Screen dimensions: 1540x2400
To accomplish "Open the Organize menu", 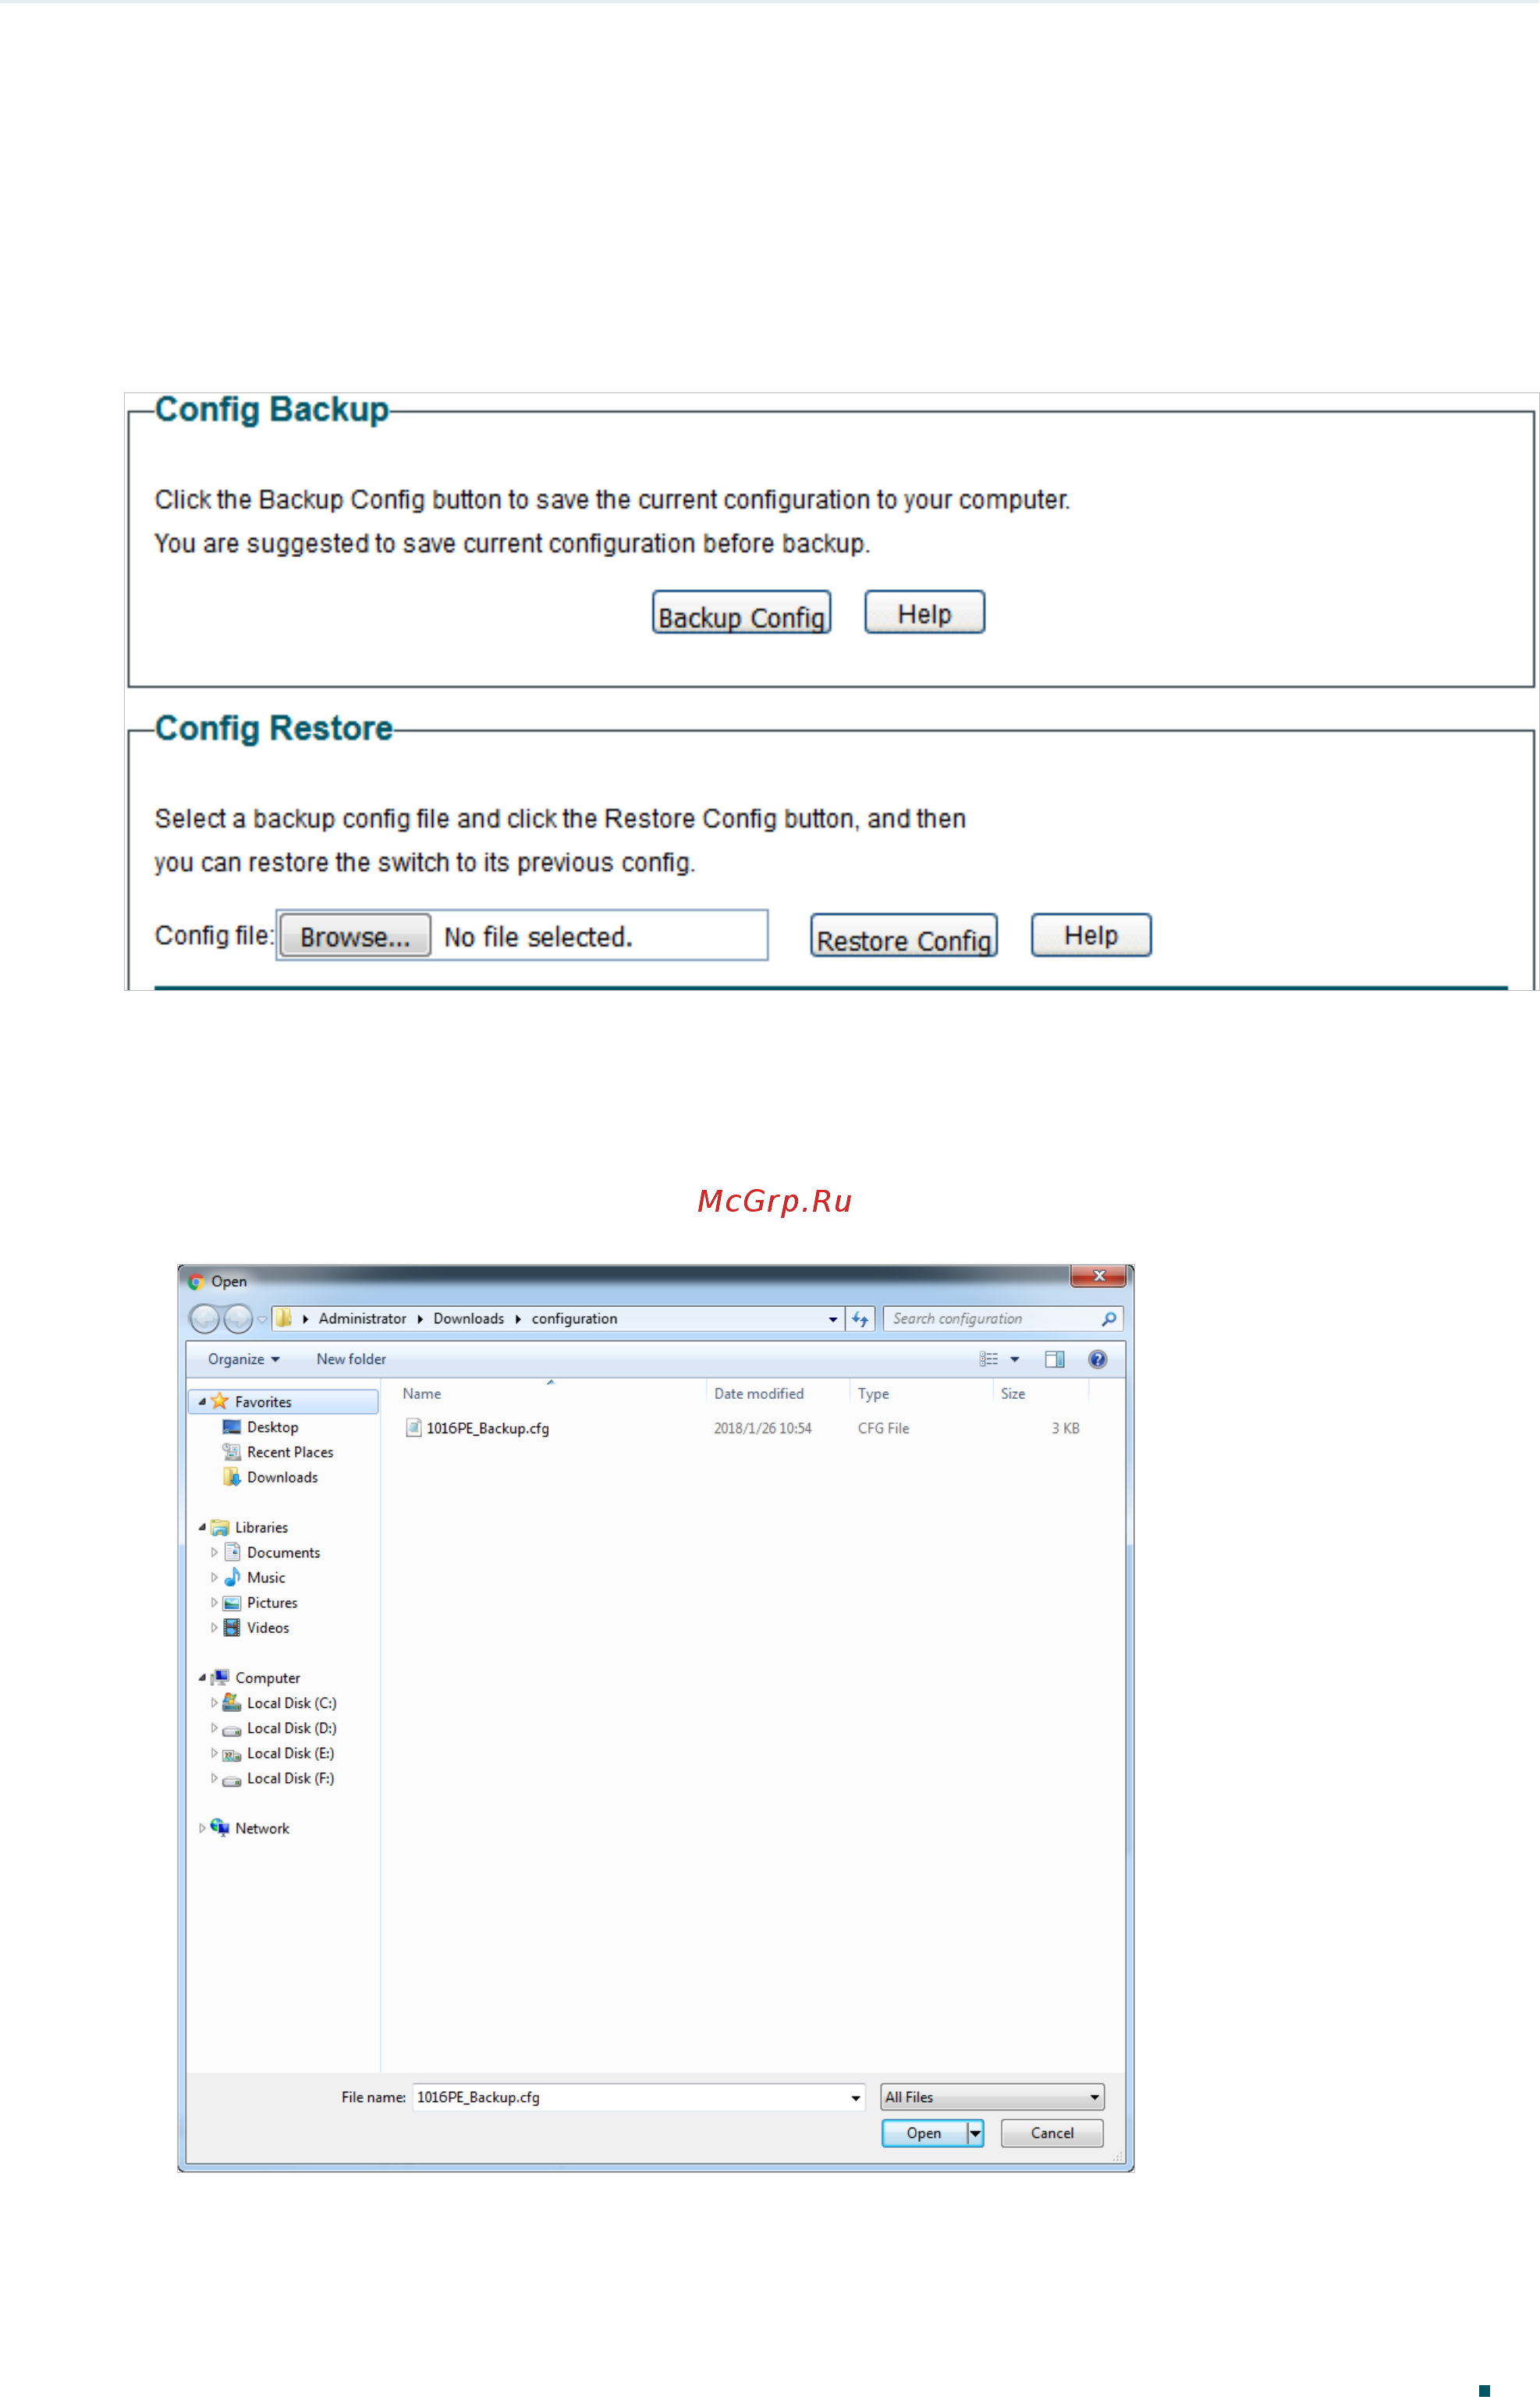I will click(x=243, y=1359).
